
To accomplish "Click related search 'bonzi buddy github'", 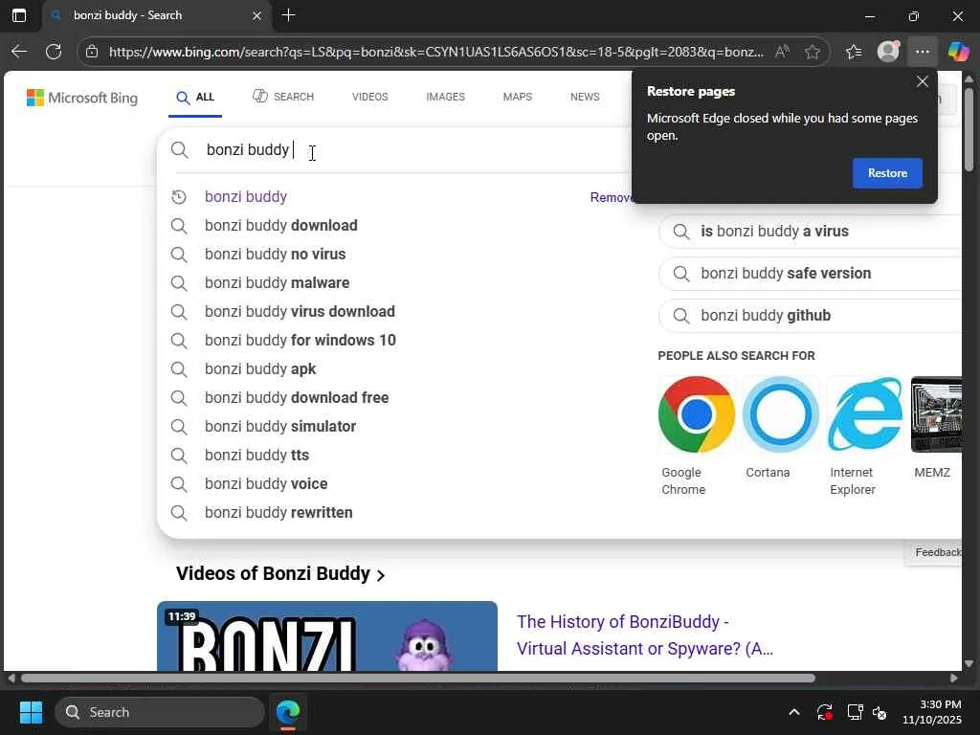I will [810, 316].
